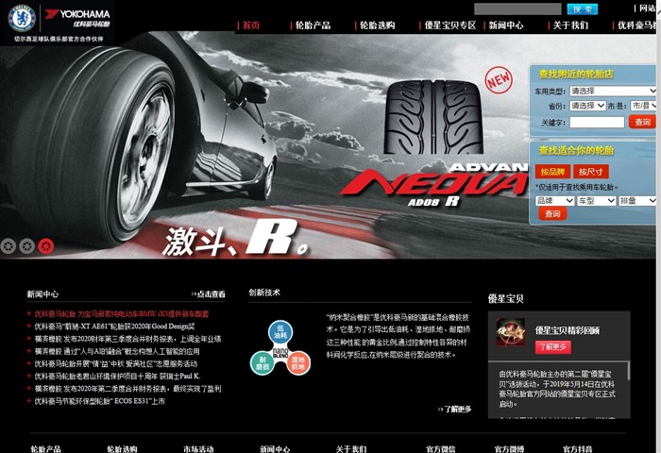Click the 新闻中心 section heading above news list
The height and width of the screenshot is (453, 661).
click(42, 294)
